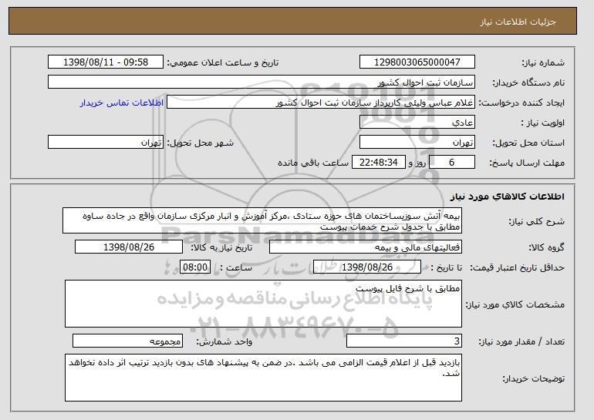
Task: Click the label مهلت ارسال پاسخ
Action: pyautogui.click(x=527, y=163)
